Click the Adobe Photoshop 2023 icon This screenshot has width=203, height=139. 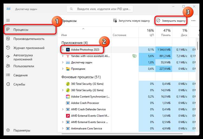68,50
